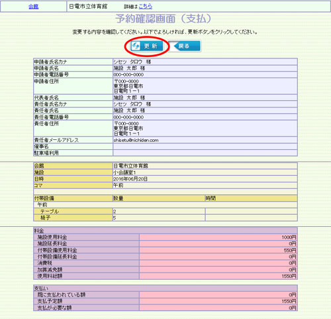Click the 予約確認画面（支払） page title

click(x=164, y=19)
